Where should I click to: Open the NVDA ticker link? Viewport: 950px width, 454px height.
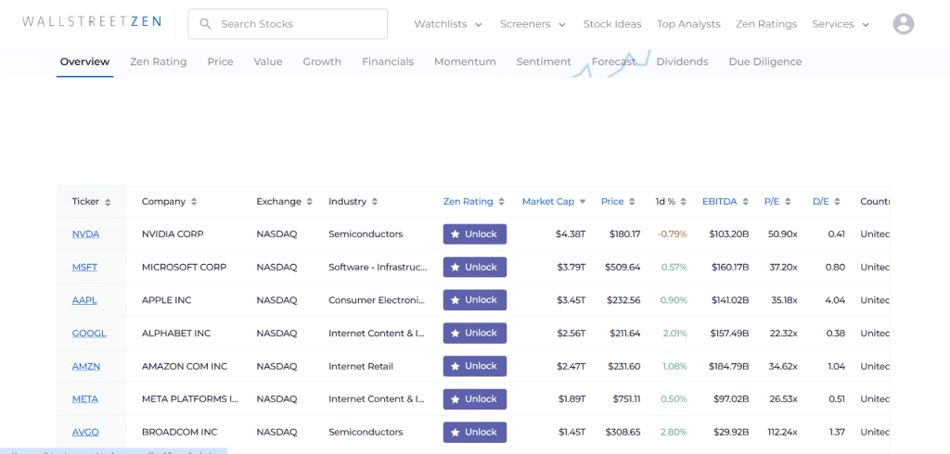pos(85,234)
